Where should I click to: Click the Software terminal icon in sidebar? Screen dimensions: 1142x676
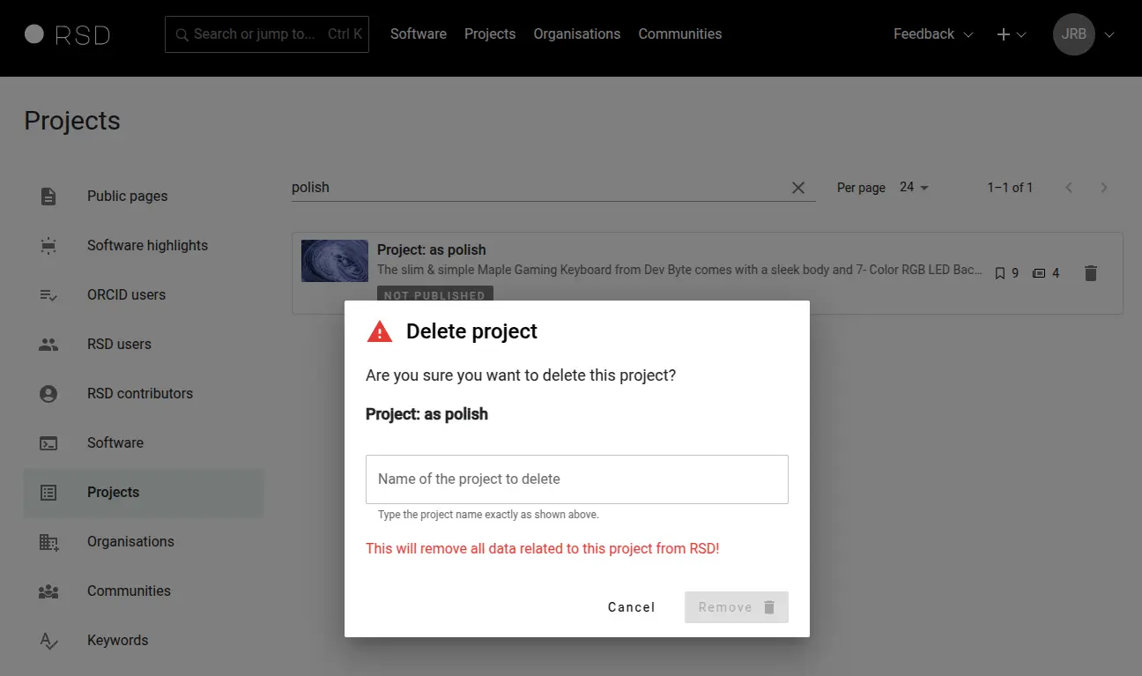(x=48, y=442)
